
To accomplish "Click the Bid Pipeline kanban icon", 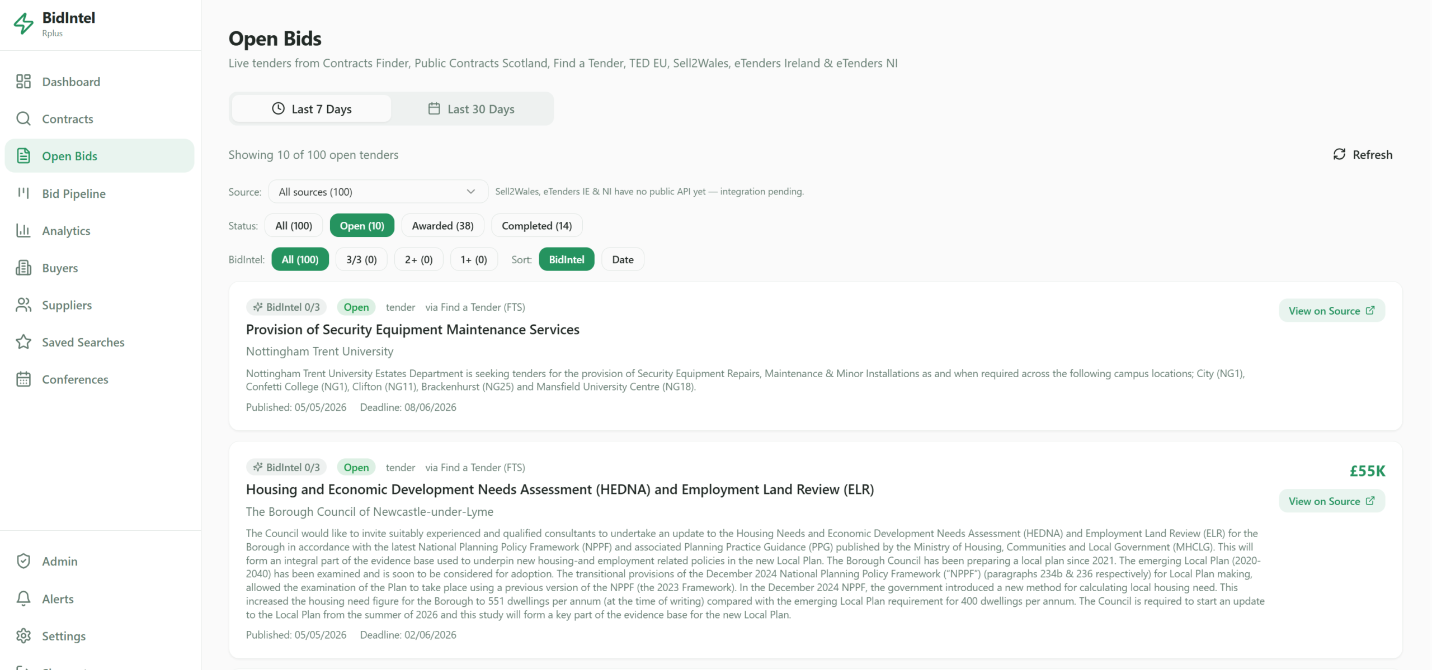I will tap(23, 193).
